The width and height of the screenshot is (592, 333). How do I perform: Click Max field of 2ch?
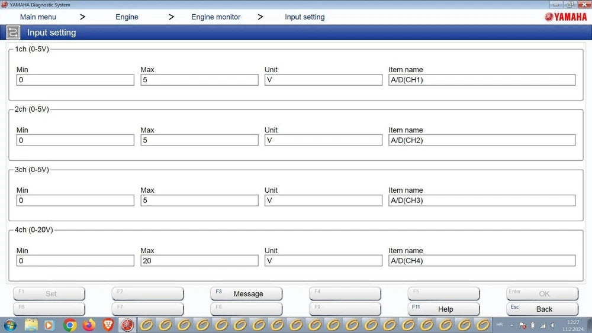coord(200,140)
